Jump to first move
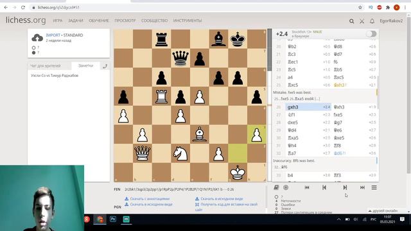Viewport: 411px width, 231px height. point(307,187)
